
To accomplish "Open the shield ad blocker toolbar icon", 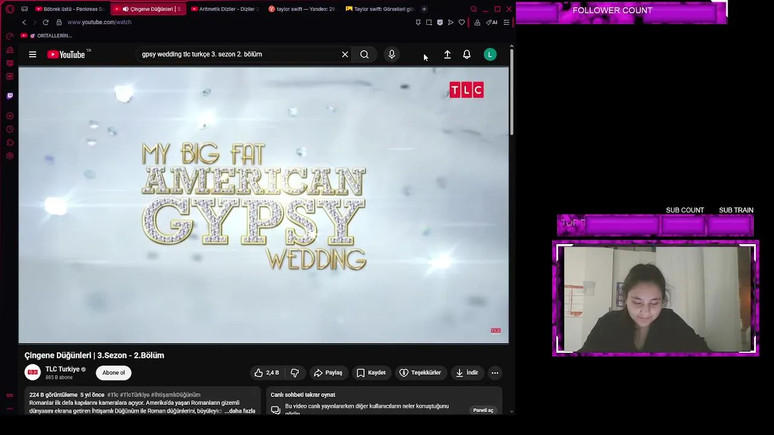I will [x=440, y=22].
